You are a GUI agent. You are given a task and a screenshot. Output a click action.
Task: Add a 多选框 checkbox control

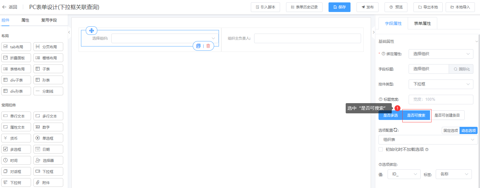(16, 149)
